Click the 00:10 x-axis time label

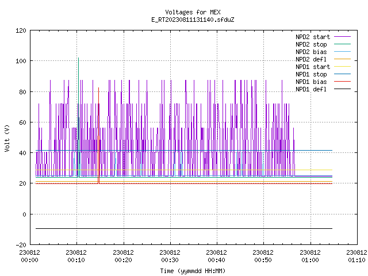click(76, 260)
